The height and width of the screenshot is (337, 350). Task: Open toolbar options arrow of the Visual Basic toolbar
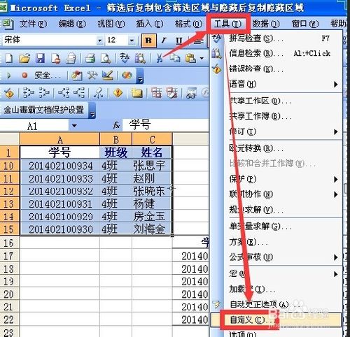point(140,76)
